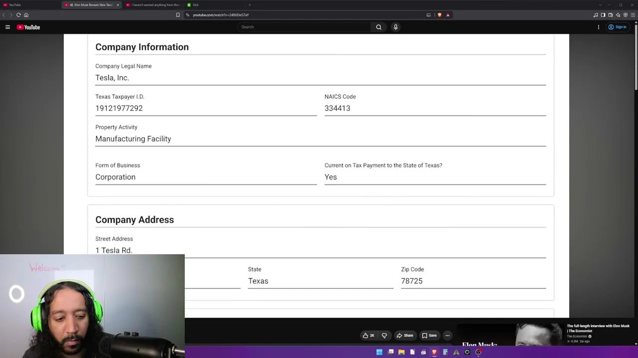Open the OBS Studio taskbar icon
Screen dimensions: 638x358
pyautogui.click(x=478, y=353)
